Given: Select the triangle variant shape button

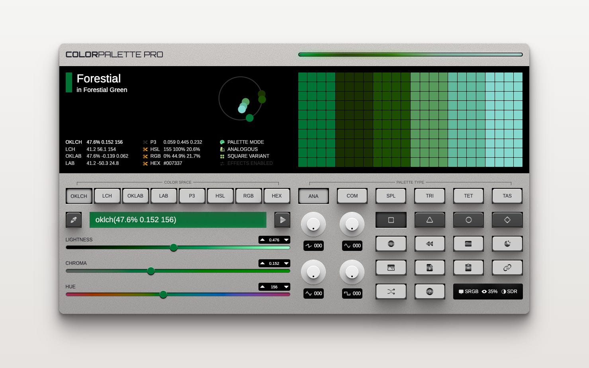Looking at the screenshot, I should point(430,220).
